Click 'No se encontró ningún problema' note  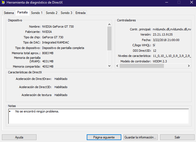pyautogui.click(x=37, y=111)
